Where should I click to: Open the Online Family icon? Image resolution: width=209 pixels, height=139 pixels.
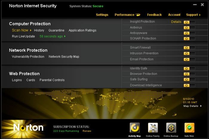pyautogui.click(x=153, y=128)
